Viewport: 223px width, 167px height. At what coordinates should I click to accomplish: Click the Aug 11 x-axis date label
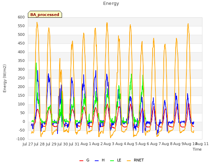(202, 144)
